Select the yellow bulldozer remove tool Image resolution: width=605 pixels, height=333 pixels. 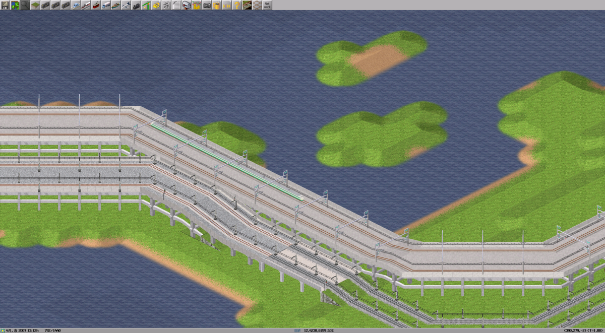click(156, 5)
